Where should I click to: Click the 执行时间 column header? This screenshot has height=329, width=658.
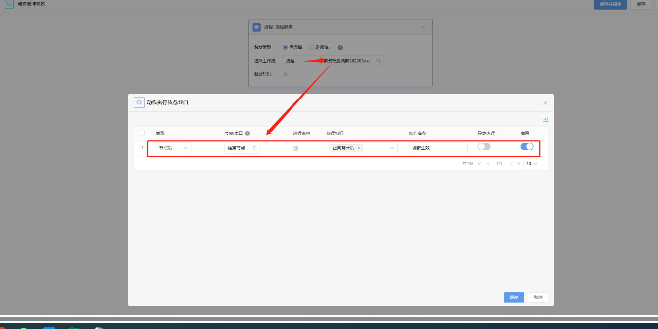tap(335, 133)
